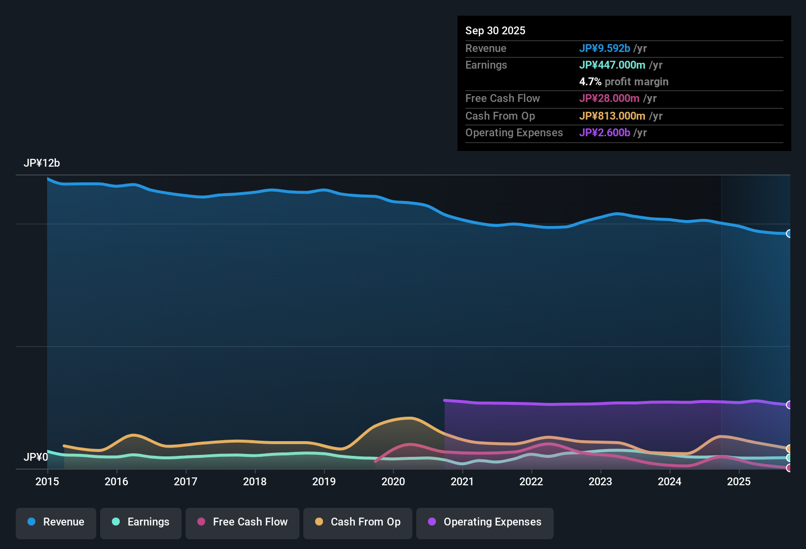Open the Cash From Op legend chip
The width and height of the screenshot is (806, 549).
[x=357, y=523]
